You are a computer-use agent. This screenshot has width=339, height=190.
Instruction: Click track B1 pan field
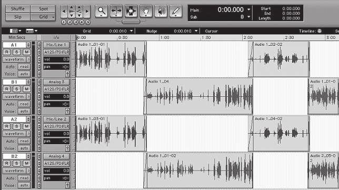point(56,104)
